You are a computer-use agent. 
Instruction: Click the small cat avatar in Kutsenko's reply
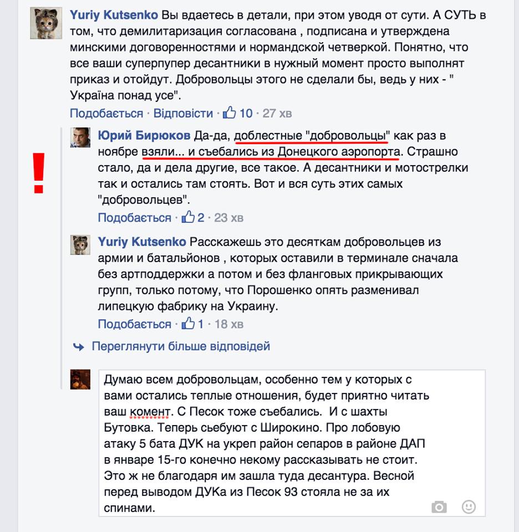[x=80, y=244]
